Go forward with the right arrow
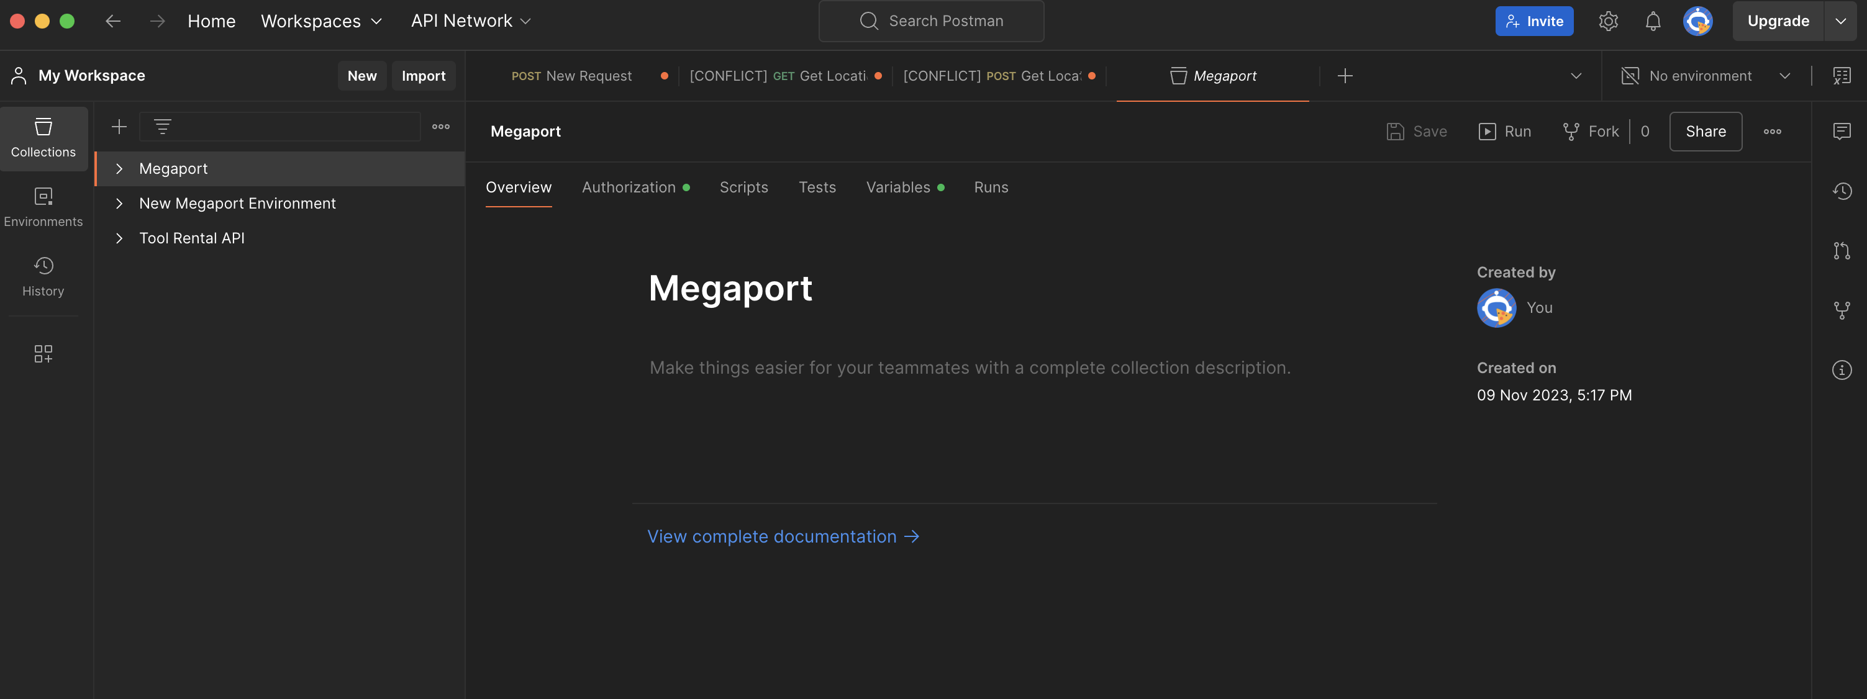The height and width of the screenshot is (699, 1867). 157,21
